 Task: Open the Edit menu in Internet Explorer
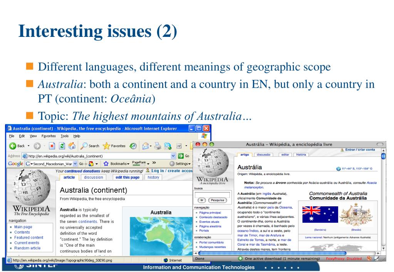tap(22, 136)
